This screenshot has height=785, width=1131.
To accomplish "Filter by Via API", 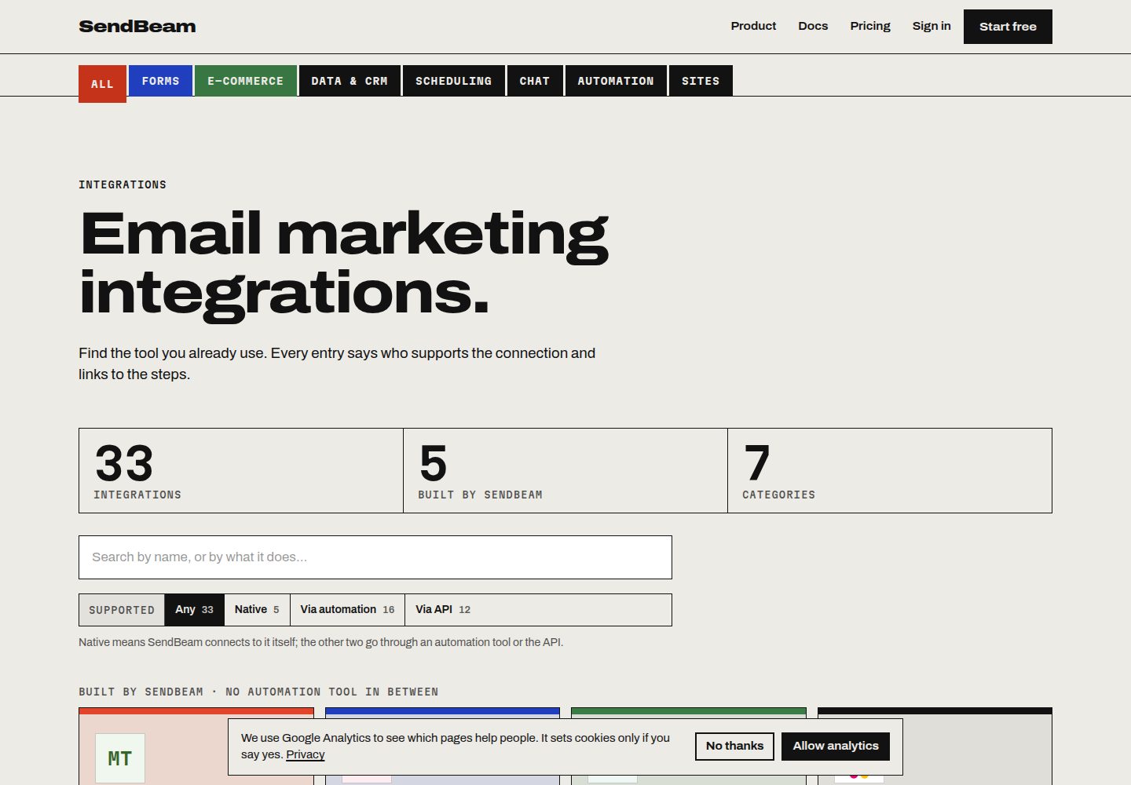I will tap(443, 610).
